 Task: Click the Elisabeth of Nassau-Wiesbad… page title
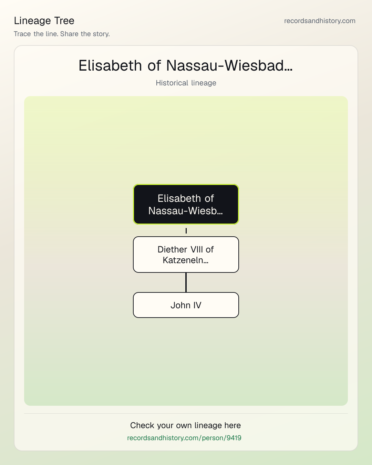pyautogui.click(x=186, y=65)
